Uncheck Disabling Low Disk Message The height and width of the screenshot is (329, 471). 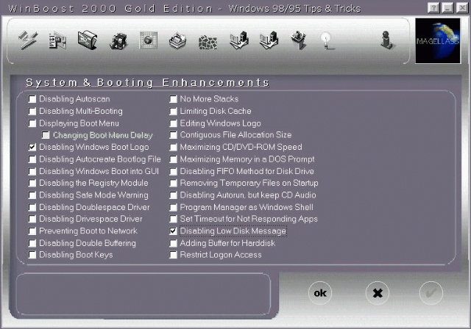click(x=173, y=231)
